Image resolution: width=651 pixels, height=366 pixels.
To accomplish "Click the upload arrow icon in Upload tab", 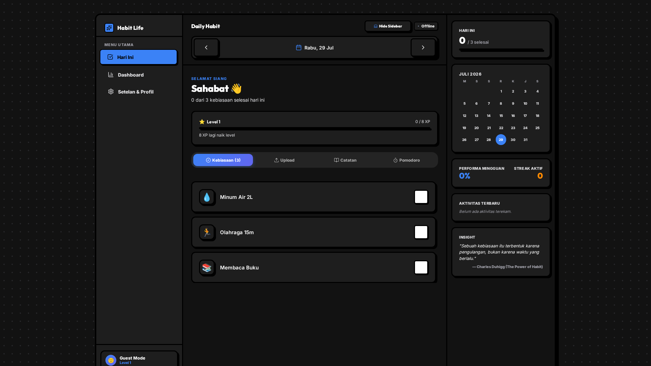I will point(276,160).
